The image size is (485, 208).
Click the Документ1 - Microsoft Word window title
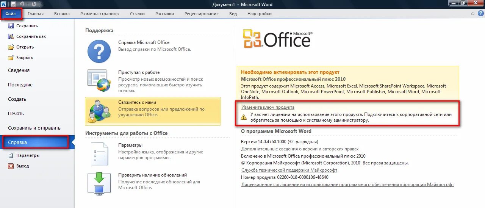pos(242,5)
